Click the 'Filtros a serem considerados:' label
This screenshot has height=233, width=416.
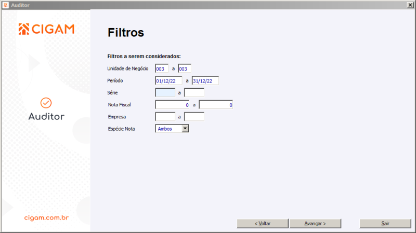pyautogui.click(x=144, y=56)
